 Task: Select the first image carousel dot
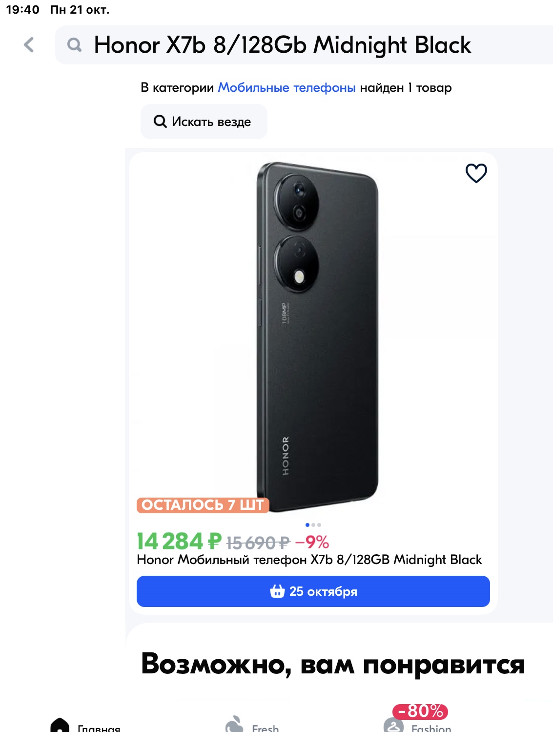pos(307,525)
